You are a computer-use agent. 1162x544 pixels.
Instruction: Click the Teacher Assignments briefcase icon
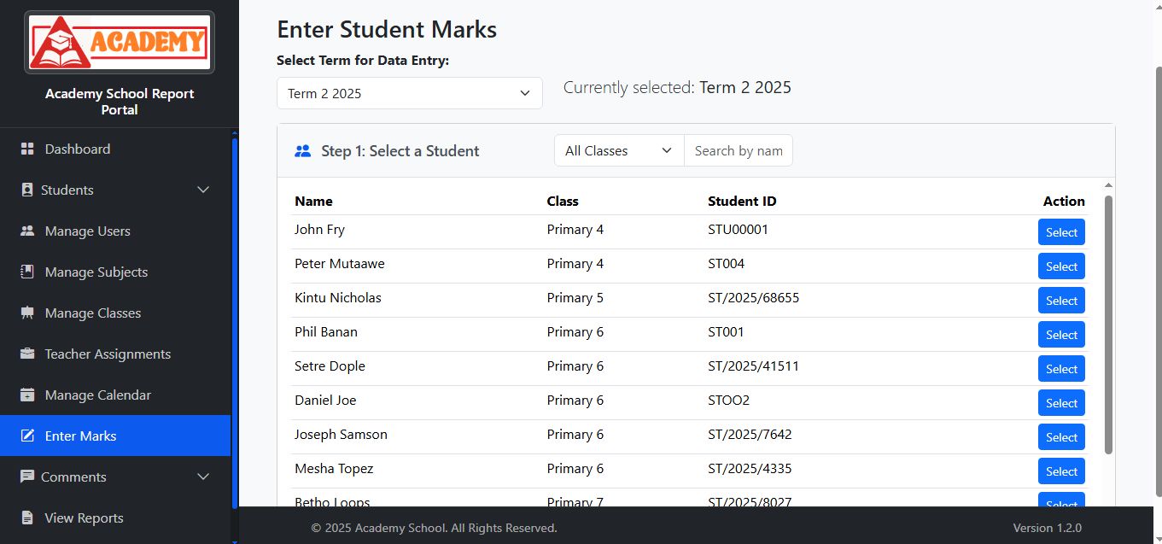point(27,354)
